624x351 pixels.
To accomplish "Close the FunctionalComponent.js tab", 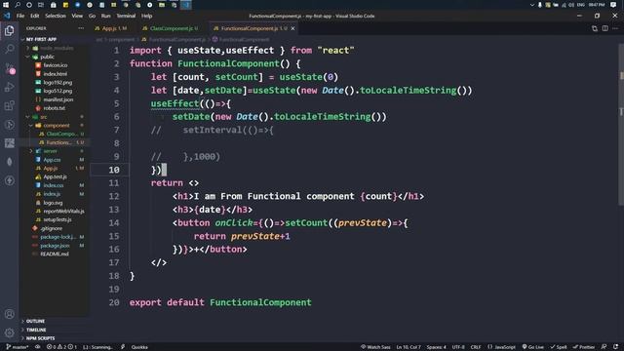I will (x=292, y=28).
